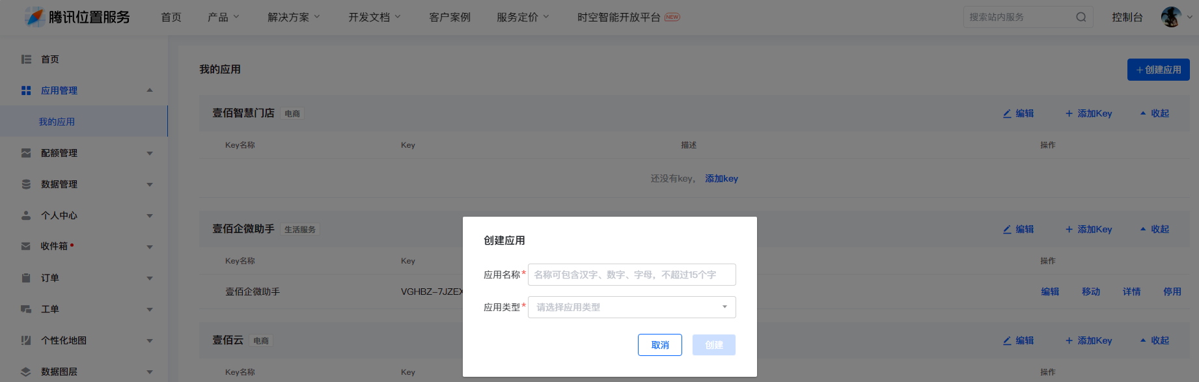Expand the 订单 sidebar section
Image resolution: width=1199 pixels, height=382 pixels.
click(x=150, y=279)
